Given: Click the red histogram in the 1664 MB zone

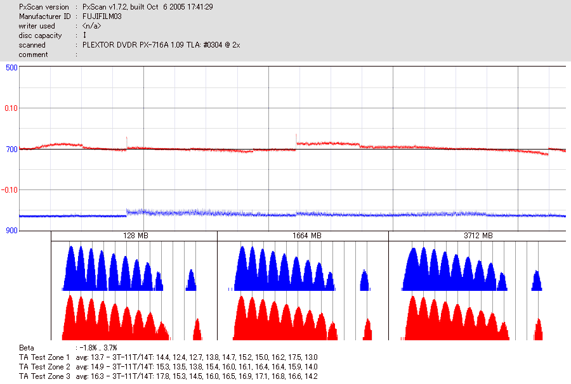Looking at the screenshot, I should point(302,318).
